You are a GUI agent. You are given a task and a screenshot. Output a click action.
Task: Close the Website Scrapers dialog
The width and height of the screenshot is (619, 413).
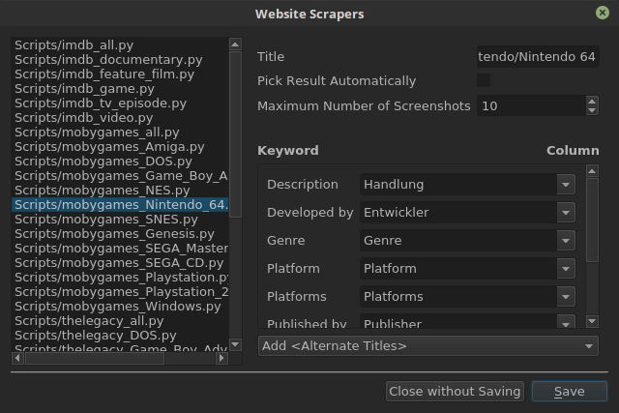point(603,13)
